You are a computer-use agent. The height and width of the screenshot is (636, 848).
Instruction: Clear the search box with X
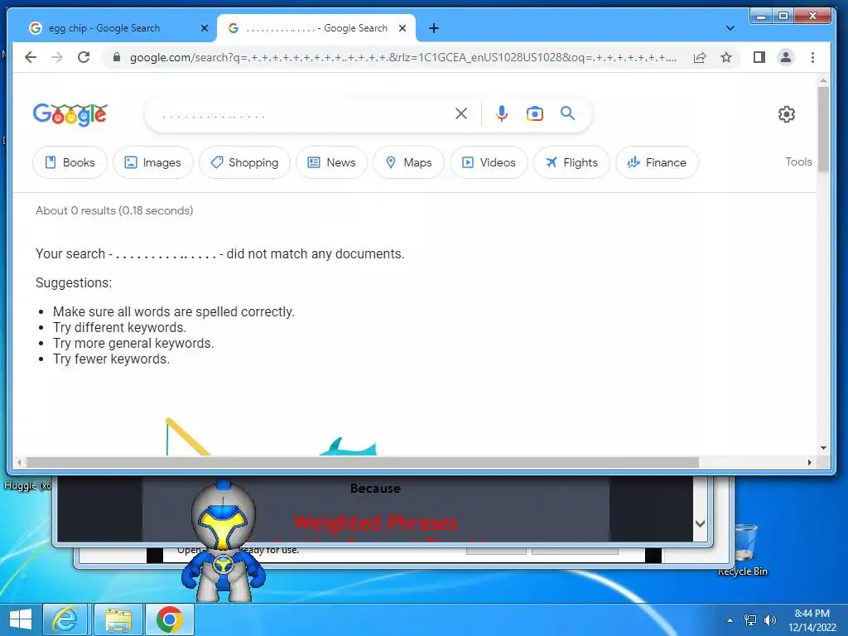461,113
